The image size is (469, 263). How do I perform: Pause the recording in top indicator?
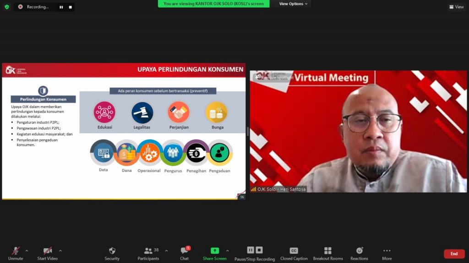(x=61, y=7)
